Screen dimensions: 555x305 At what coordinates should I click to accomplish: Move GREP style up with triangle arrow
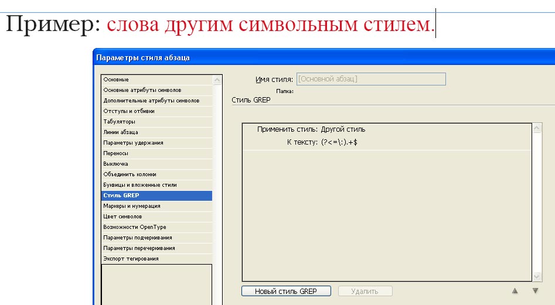[515, 291]
